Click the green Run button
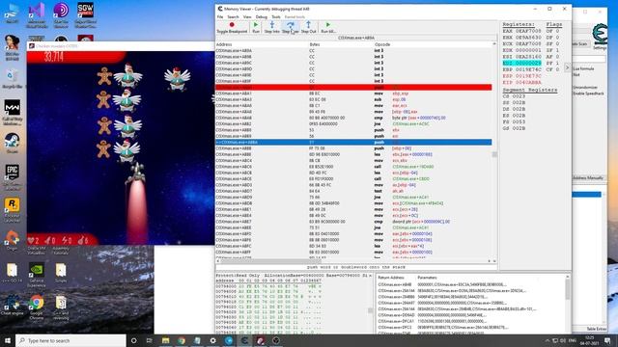Image resolution: width=618 pixels, height=347 pixels. pos(256,28)
